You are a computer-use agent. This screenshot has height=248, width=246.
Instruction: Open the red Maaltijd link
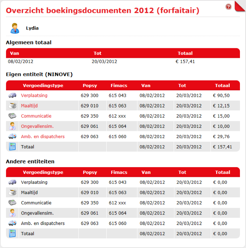tap(29, 105)
